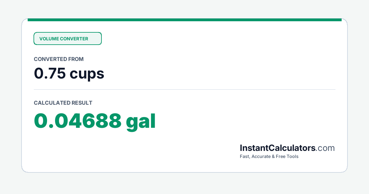
Task: Click the divider line below 0.75 cups
Action: click(x=184, y=89)
